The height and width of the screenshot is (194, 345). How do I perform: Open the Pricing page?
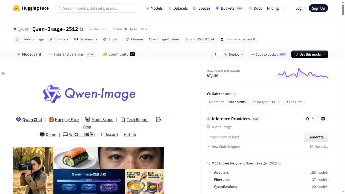tap(273, 8)
